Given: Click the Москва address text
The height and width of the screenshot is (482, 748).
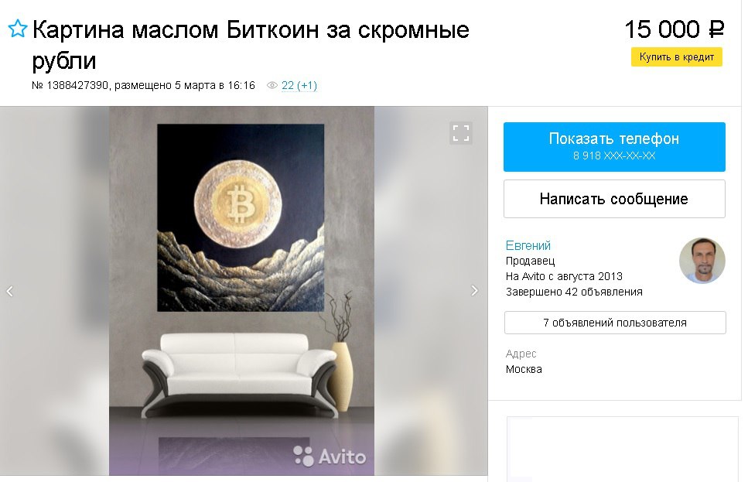Looking at the screenshot, I should pos(524,369).
